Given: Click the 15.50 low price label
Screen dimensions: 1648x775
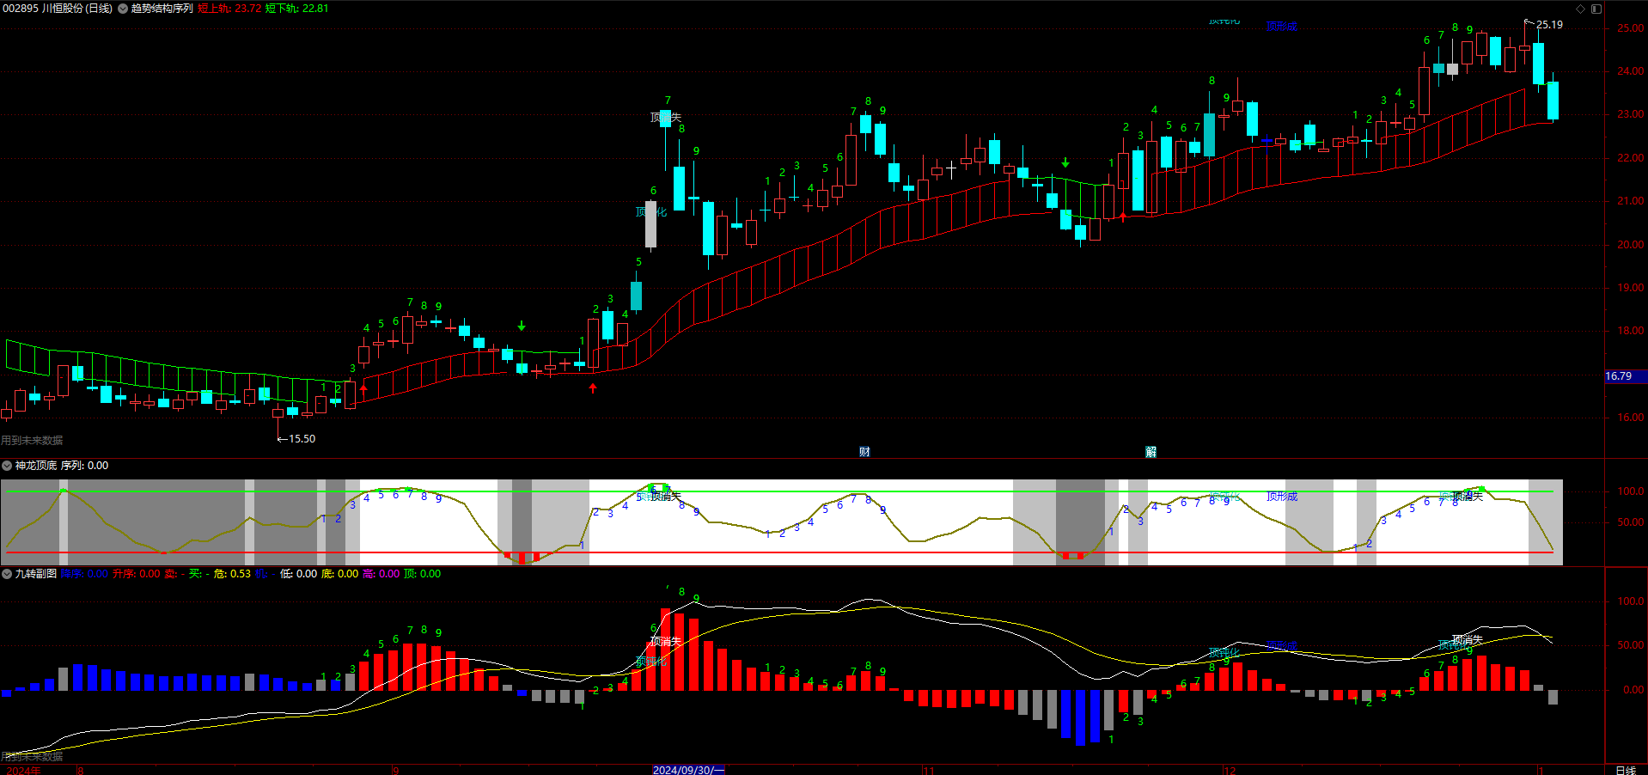Looking at the screenshot, I should click(302, 439).
